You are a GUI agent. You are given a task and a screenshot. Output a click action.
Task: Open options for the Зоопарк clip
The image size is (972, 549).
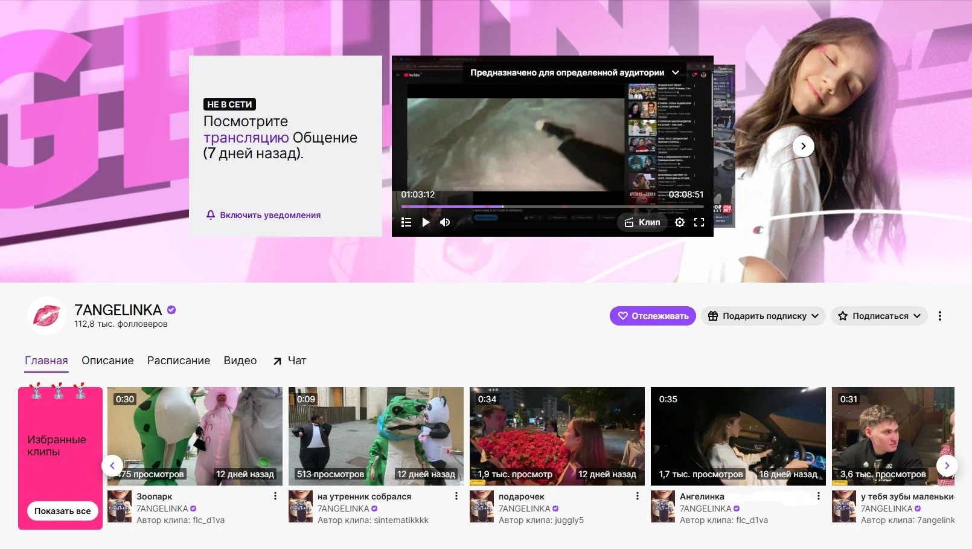pyautogui.click(x=275, y=496)
